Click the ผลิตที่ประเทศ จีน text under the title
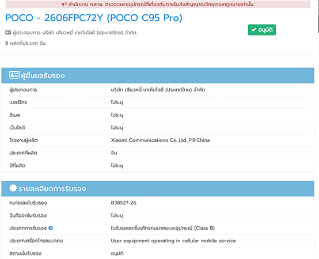Screen dimensions: 319x259 pyautogui.click(x=28, y=43)
